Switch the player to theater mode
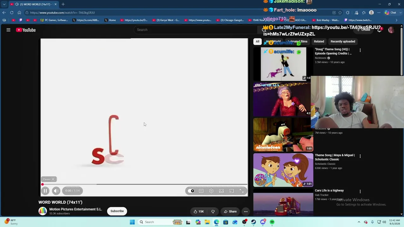The image size is (404, 227). pos(221,191)
